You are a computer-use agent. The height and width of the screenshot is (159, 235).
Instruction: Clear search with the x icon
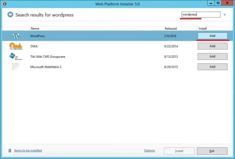(x=225, y=15)
